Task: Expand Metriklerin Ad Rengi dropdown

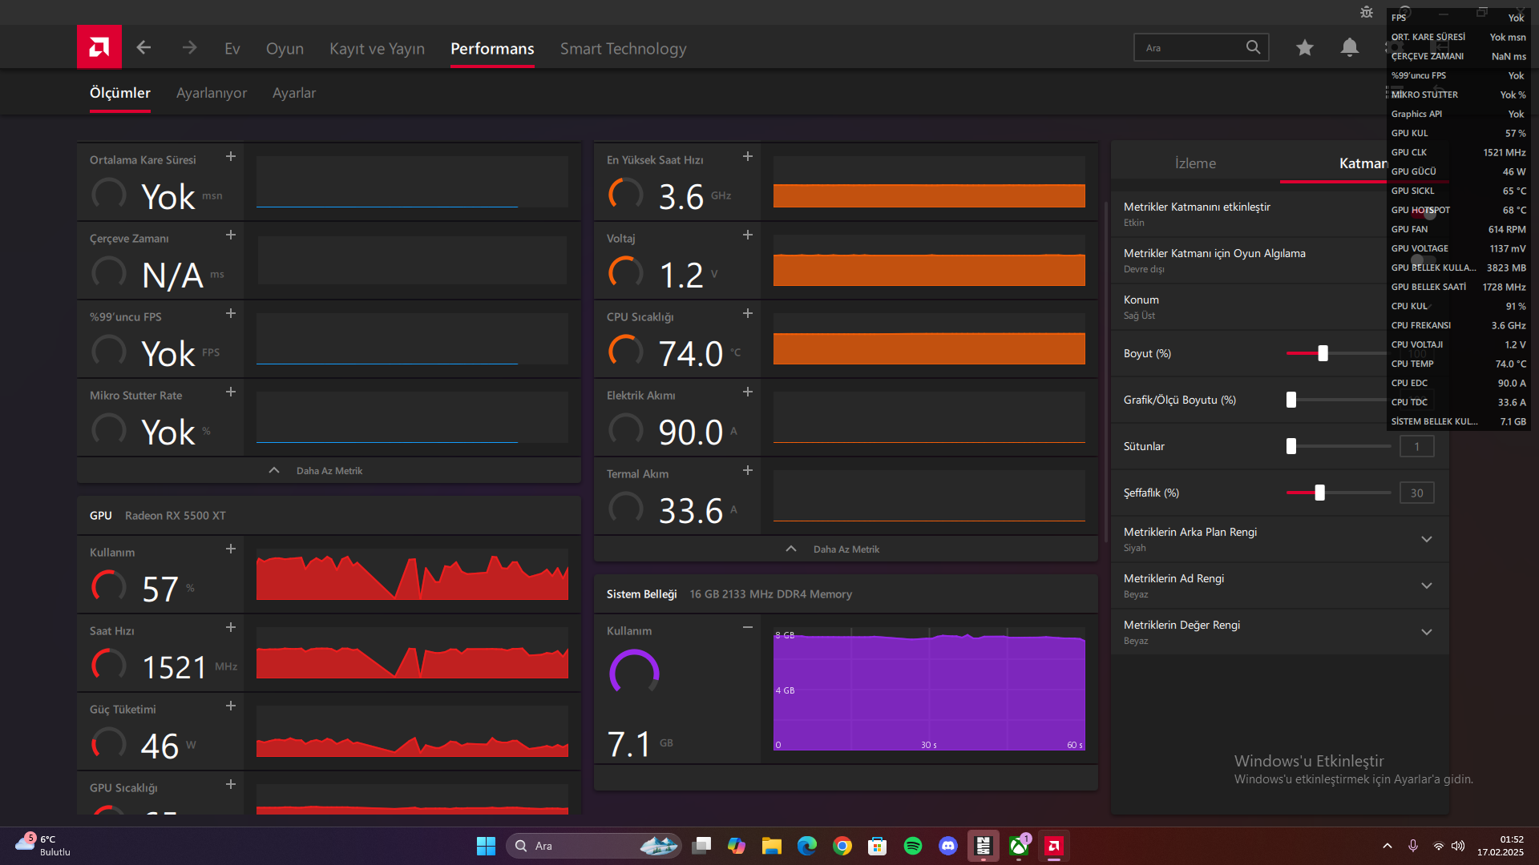Action: pyautogui.click(x=1427, y=585)
